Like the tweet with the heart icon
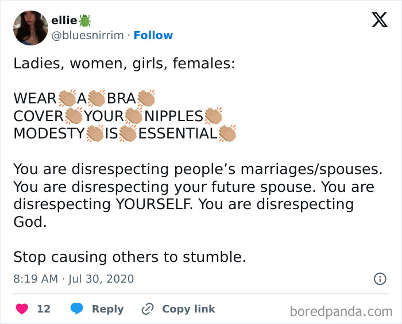 pyautogui.click(x=22, y=309)
